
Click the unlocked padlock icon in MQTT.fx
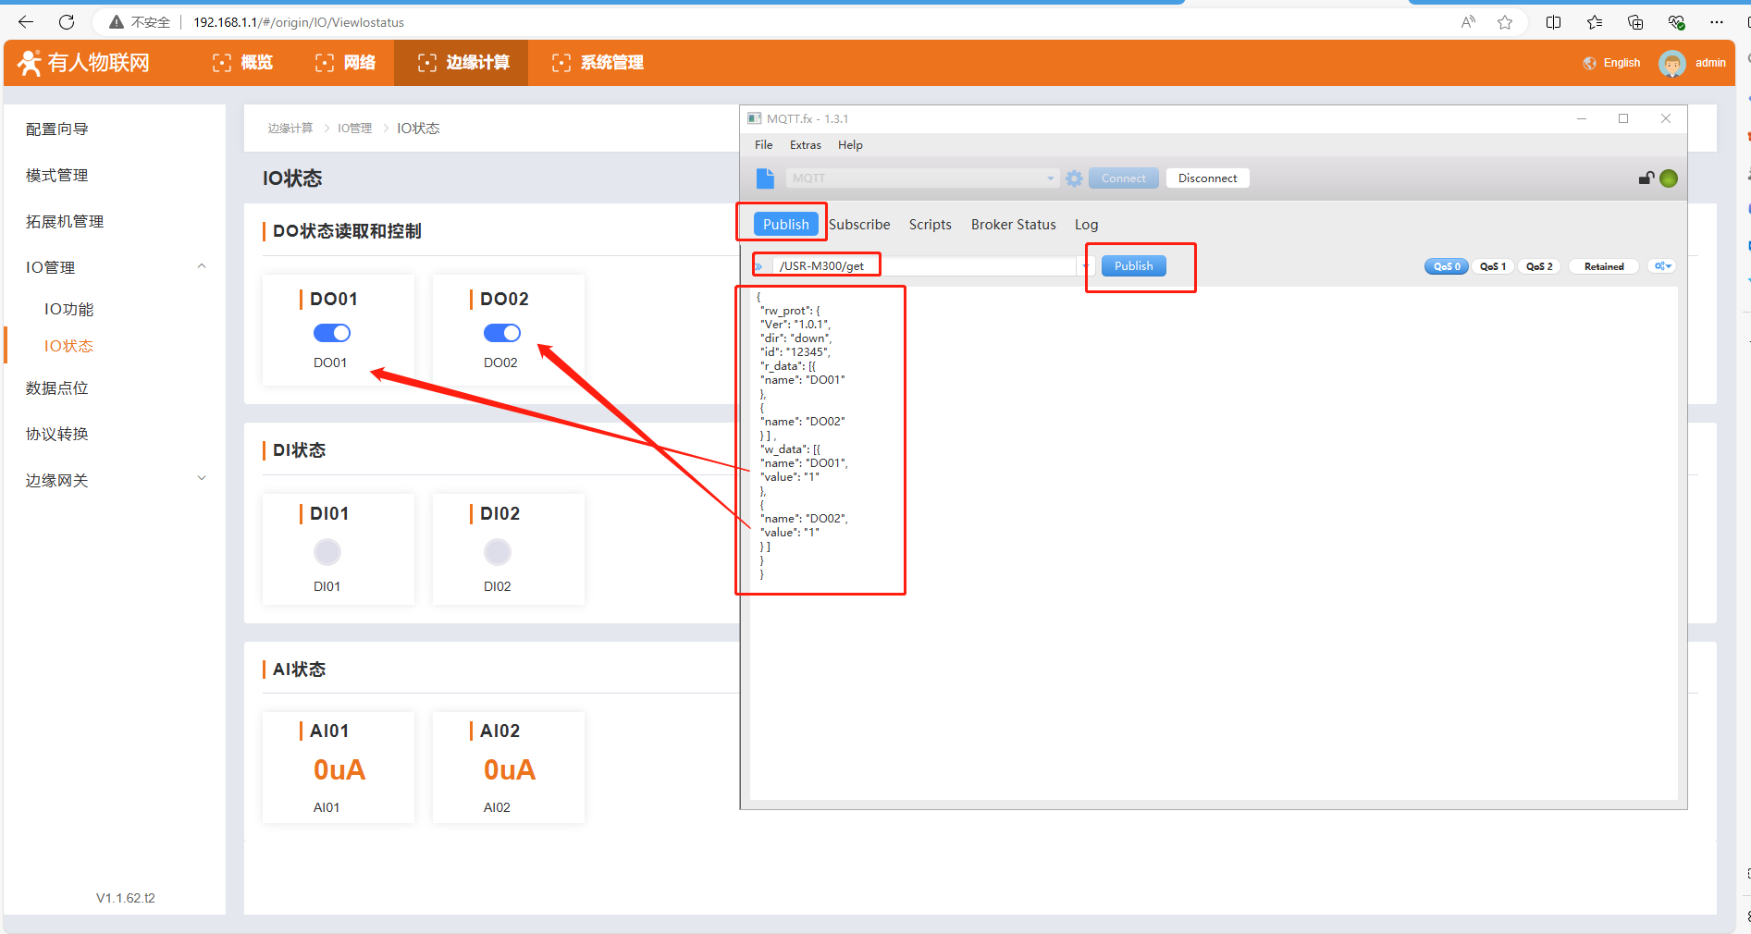[x=1646, y=178]
